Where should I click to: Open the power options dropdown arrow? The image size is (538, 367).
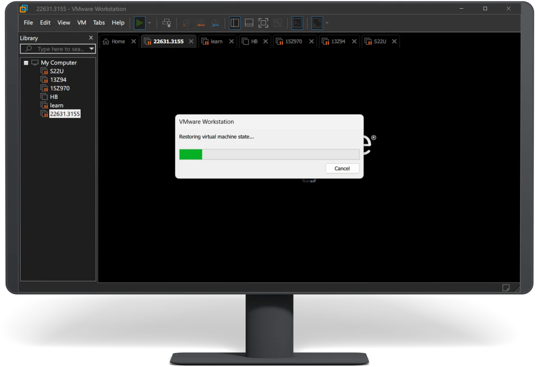coord(149,23)
